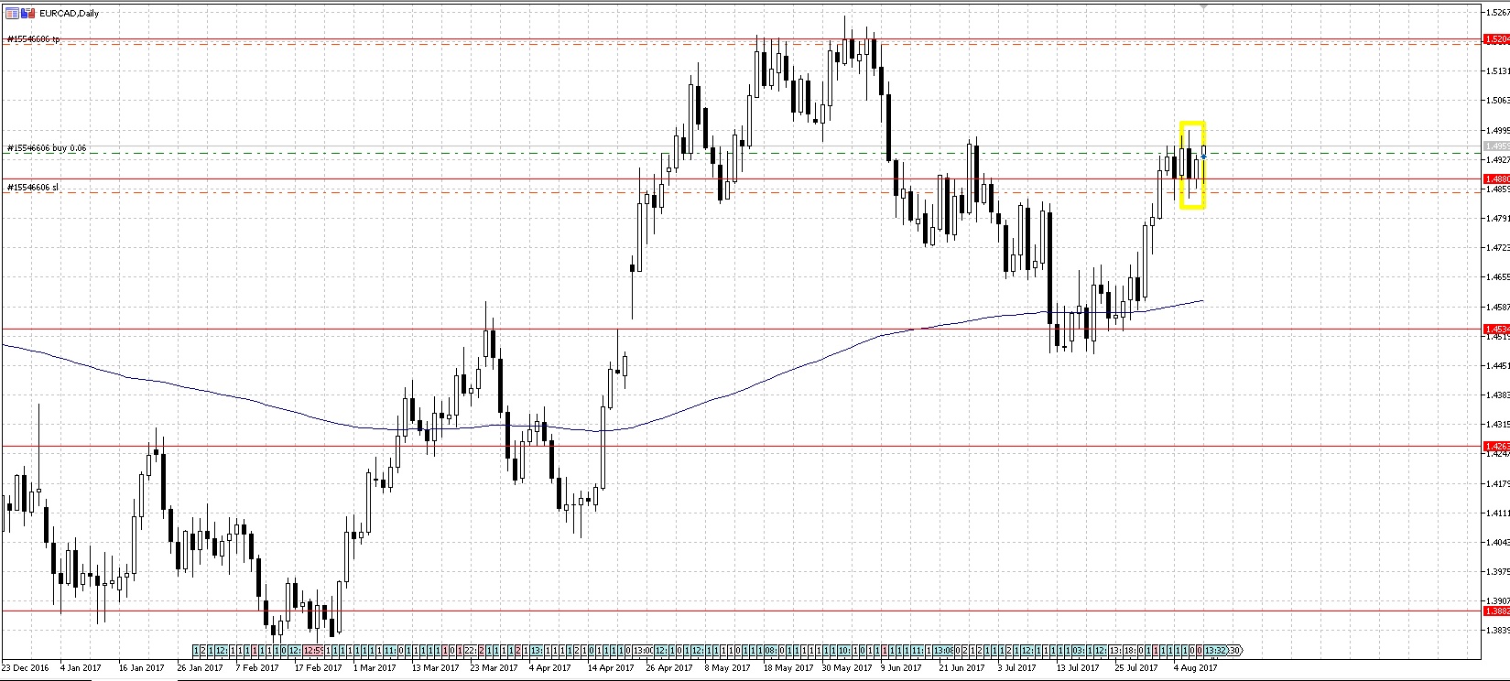Click the 26 Jan 2017 date label
This screenshot has width=1510, height=681.
click(x=200, y=667)
